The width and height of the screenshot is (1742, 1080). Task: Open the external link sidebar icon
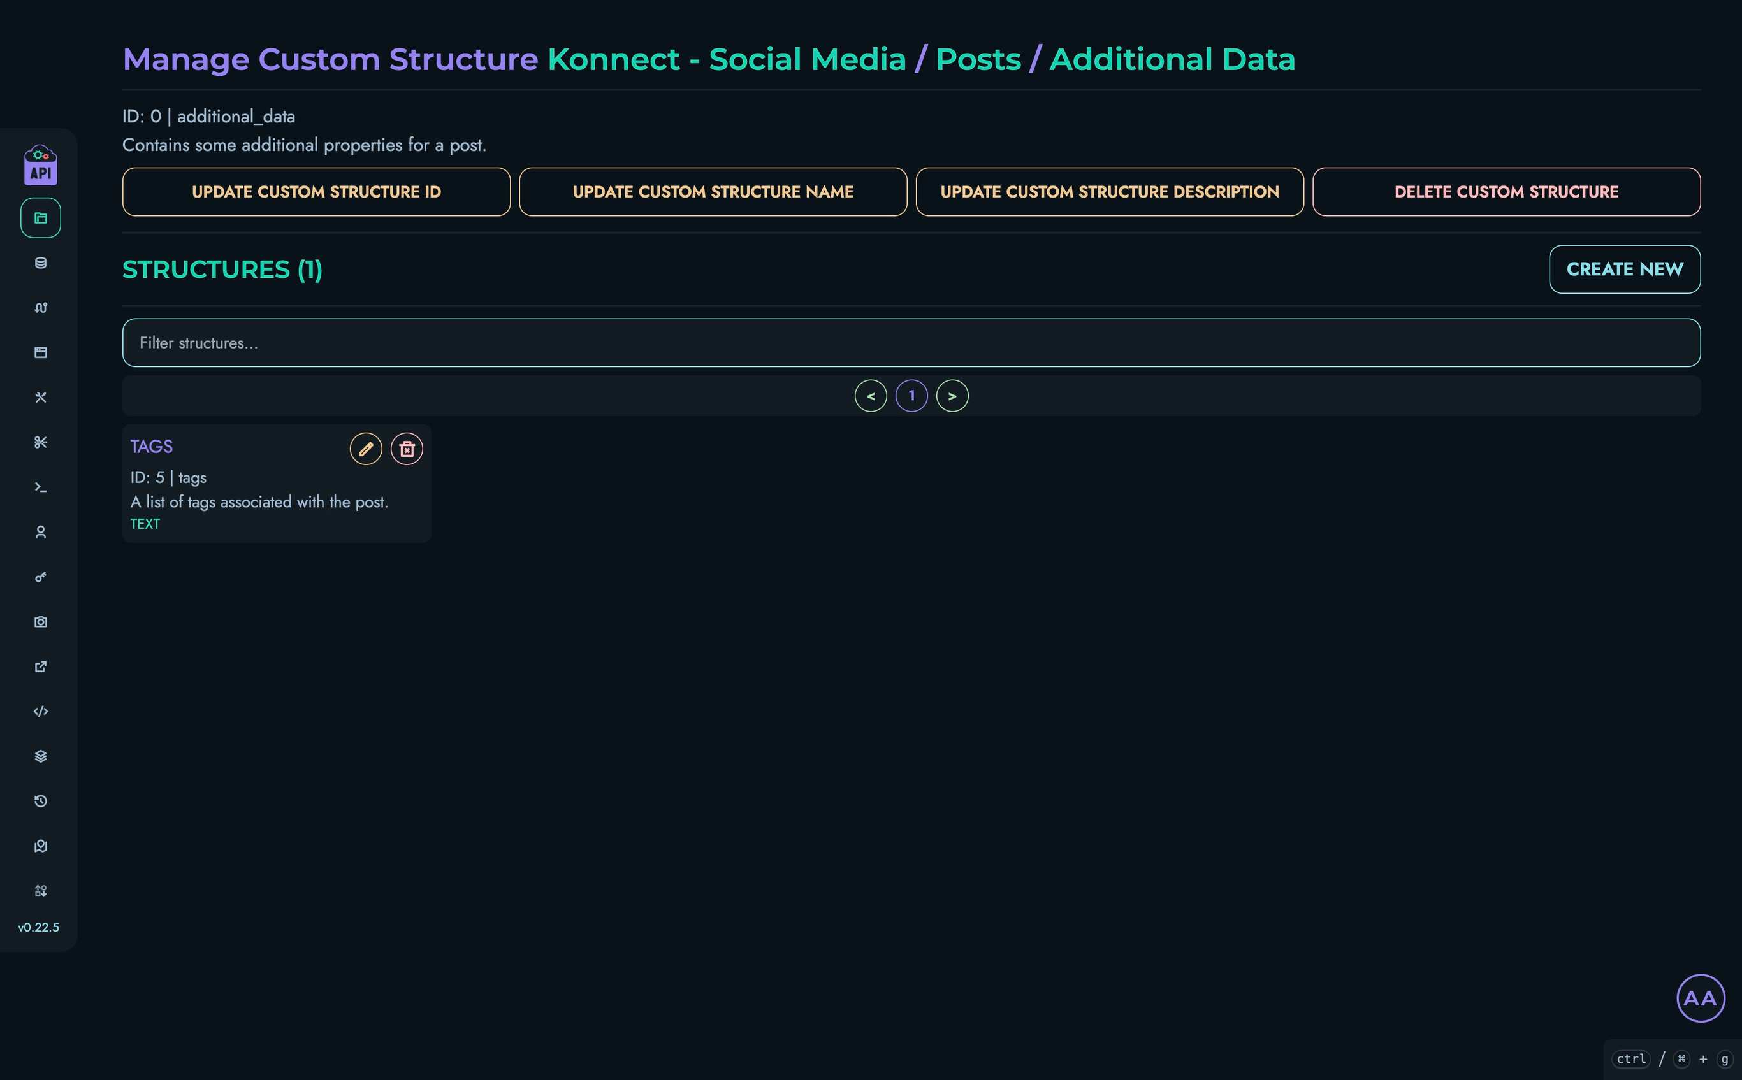click(x=41, y=666)
